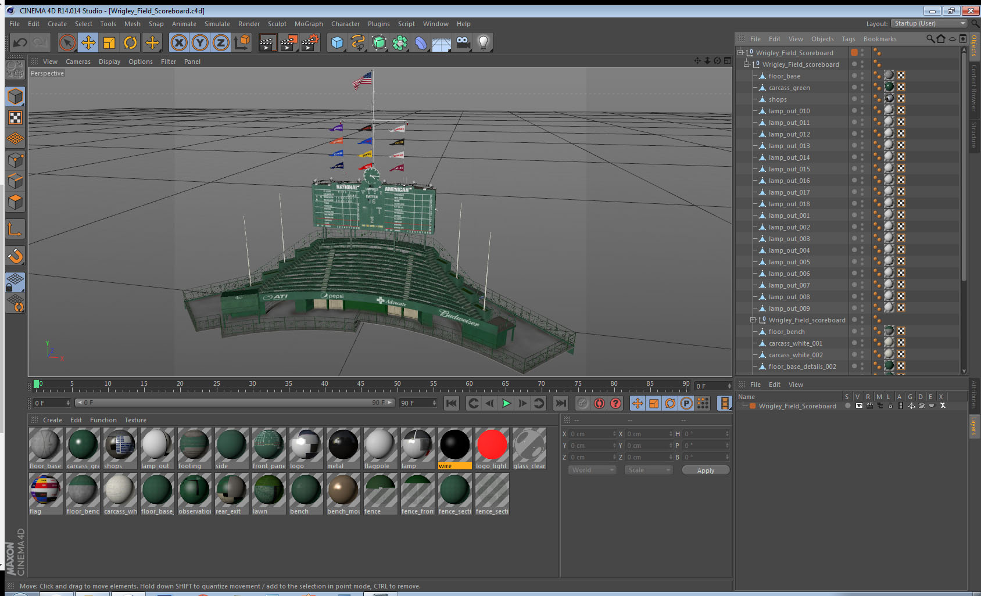Viewport: 981px width, 596px height.
Task: Select the glass_clear material thumbnail
Action: [529, 448]
